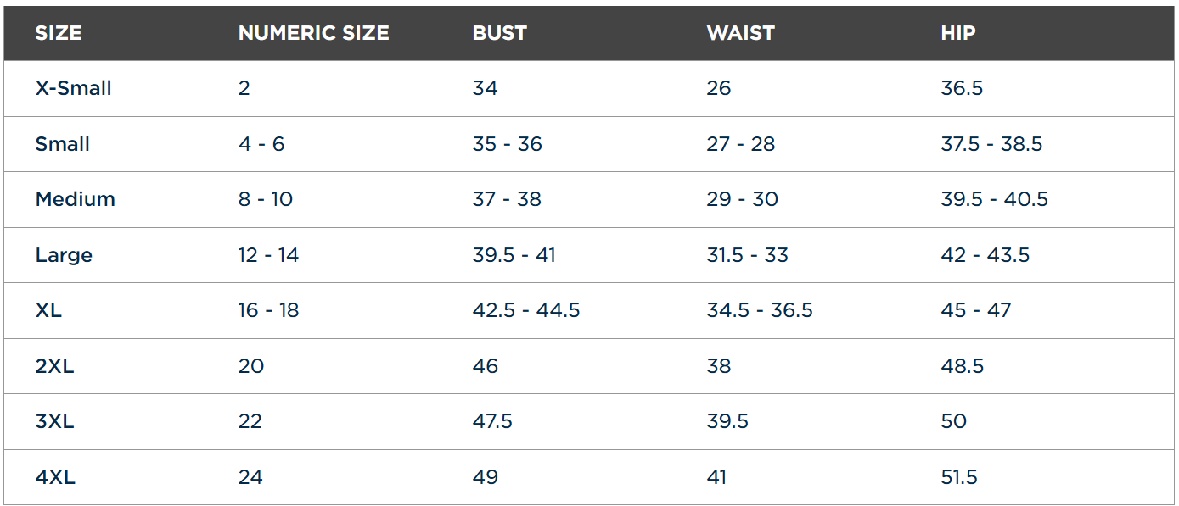Viewport: 1179px width, 506px height.
Task: Select the XL size row label
Action: tap(48, 310)
